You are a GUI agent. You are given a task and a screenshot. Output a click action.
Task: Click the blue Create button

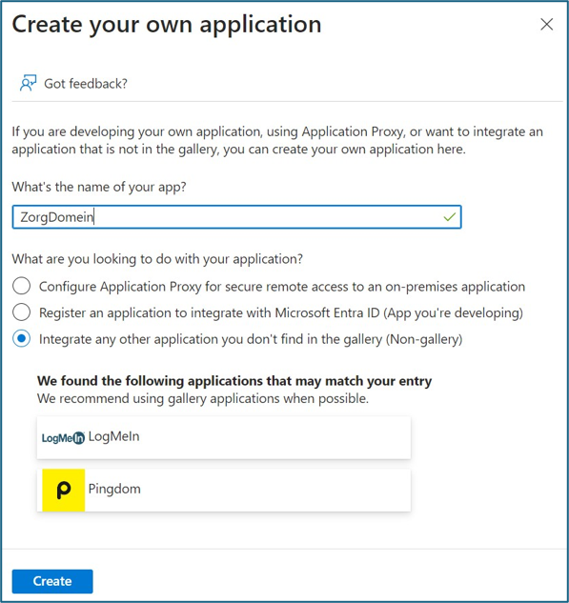(52, 581)
